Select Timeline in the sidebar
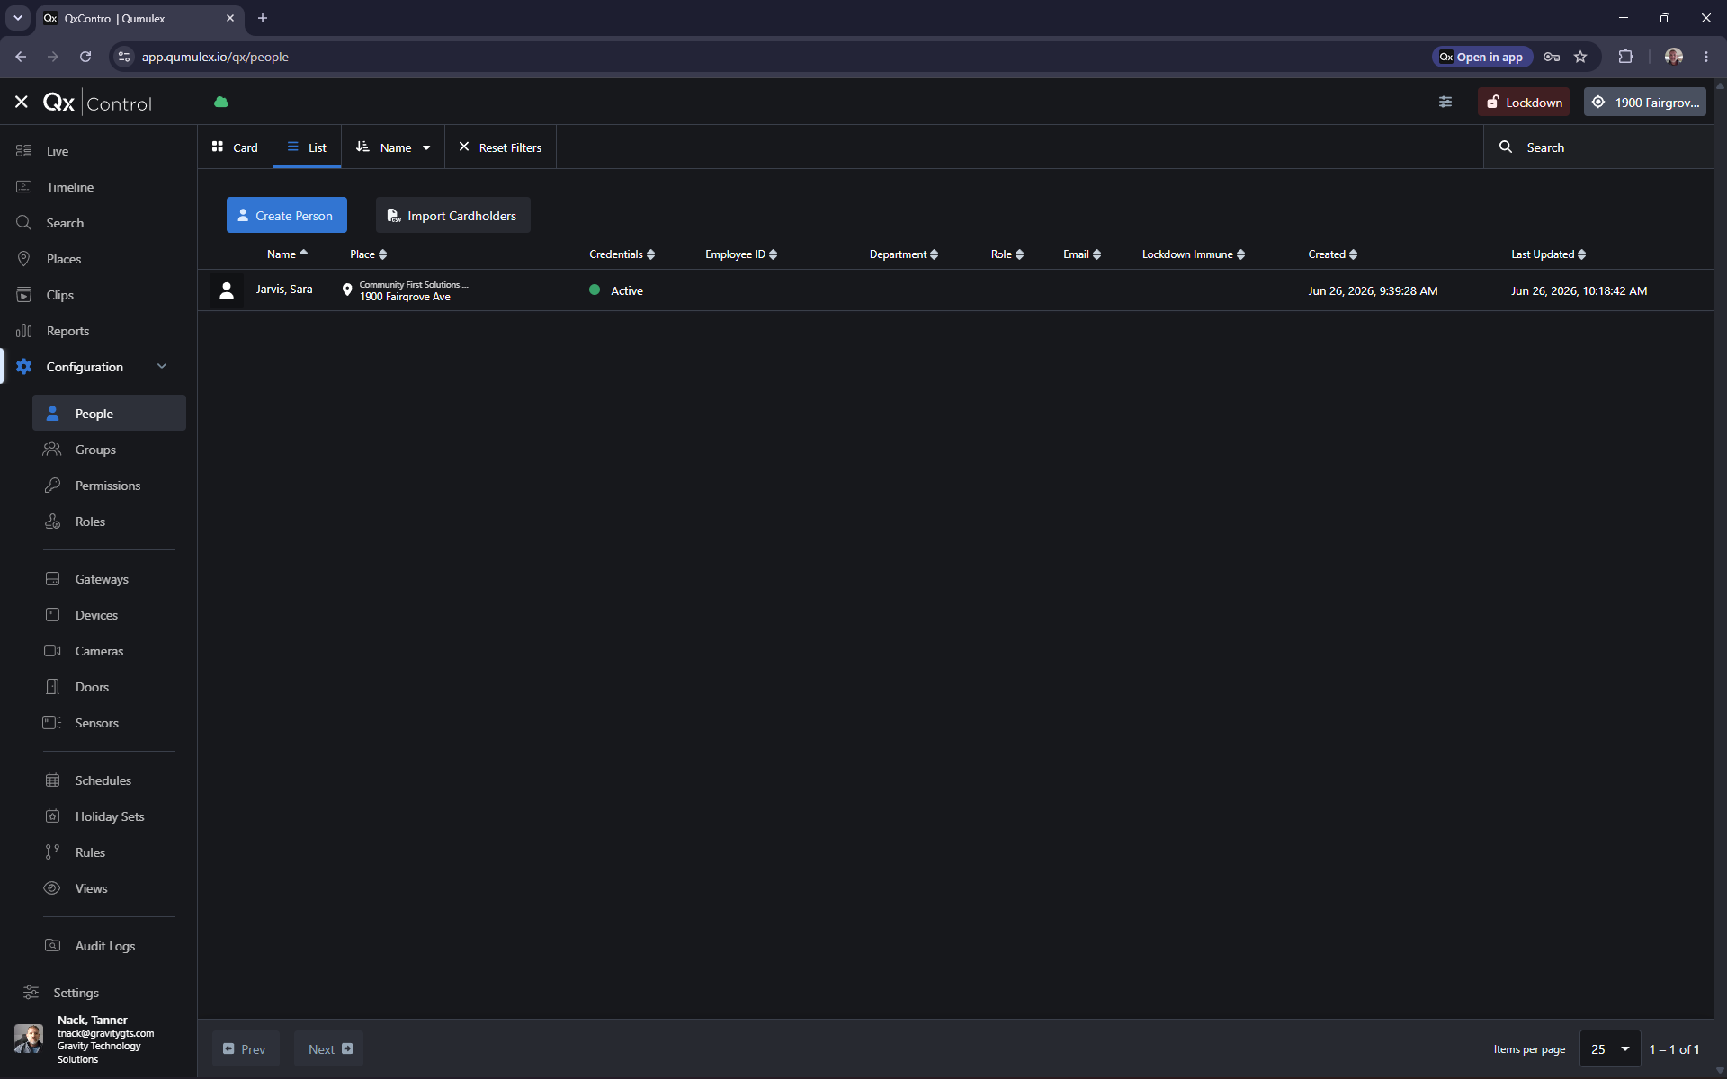1727x1079 pixels. (70, 187)
